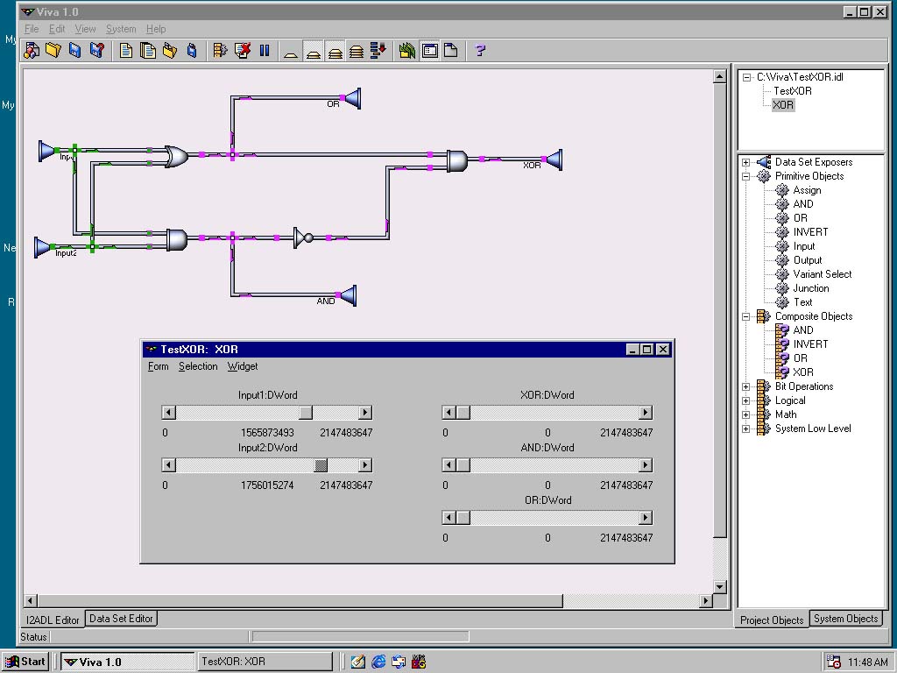Click the blue floppy disk save icon
897x673 pixels.
(x=74, y=51)
